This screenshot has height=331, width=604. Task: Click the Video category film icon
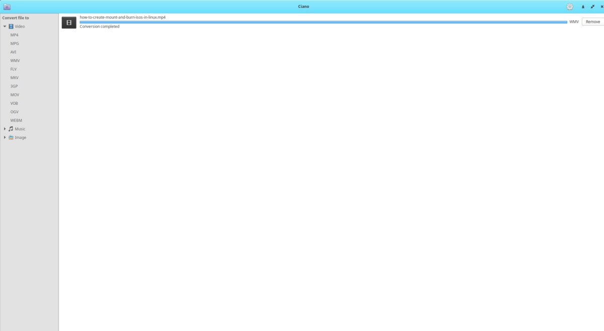click(x=11, y=26)
